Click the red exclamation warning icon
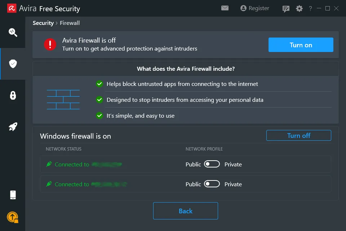 pos(50,45)
